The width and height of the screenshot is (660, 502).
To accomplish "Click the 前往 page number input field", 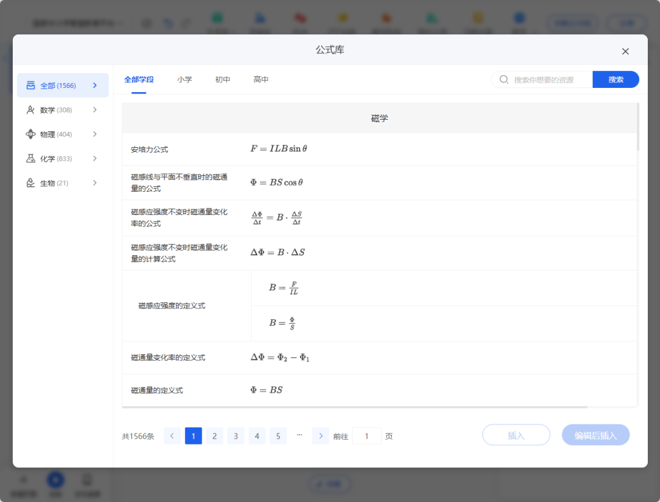I will coord(367,435).
